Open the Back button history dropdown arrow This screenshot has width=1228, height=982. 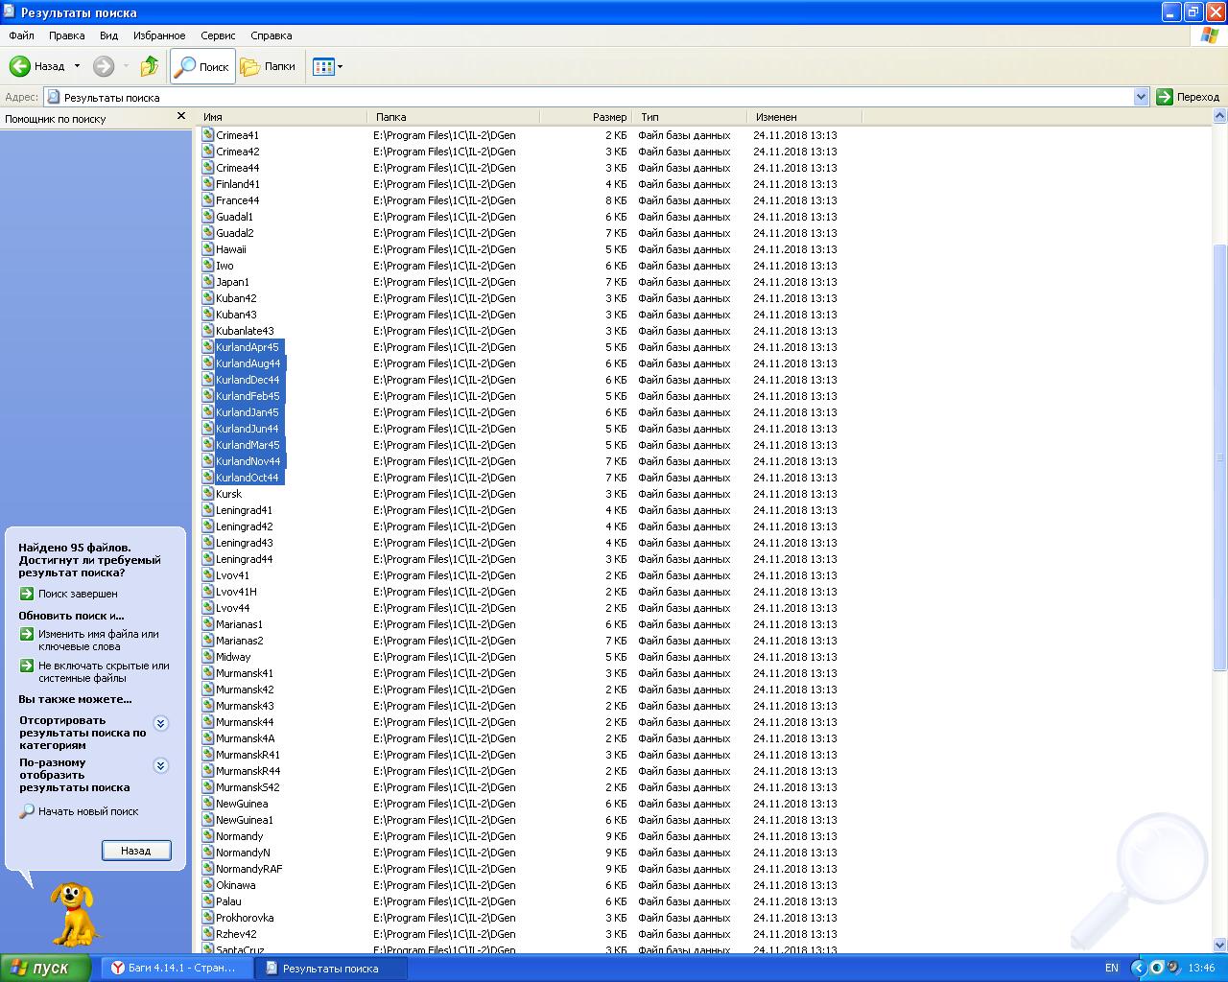[77, 66]
